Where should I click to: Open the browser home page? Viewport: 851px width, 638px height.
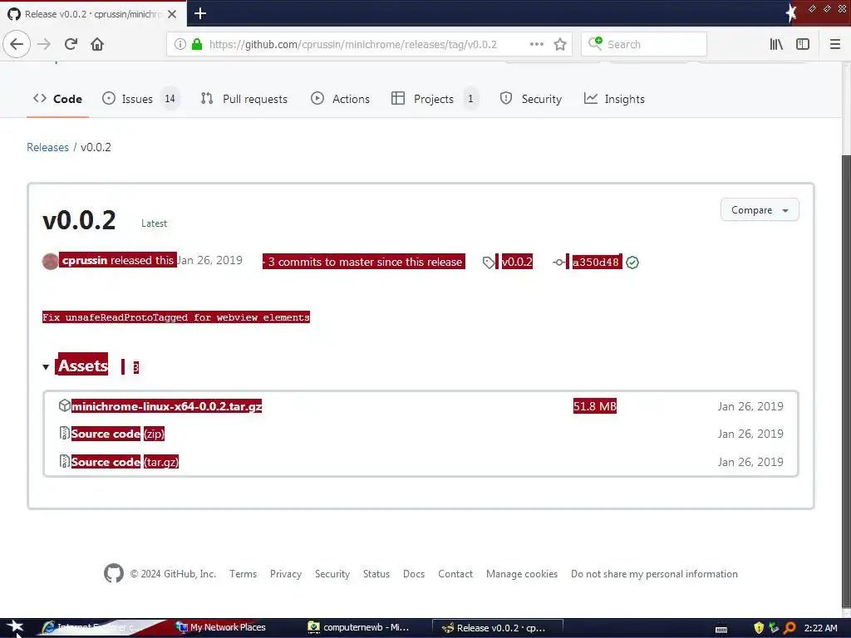97,44
